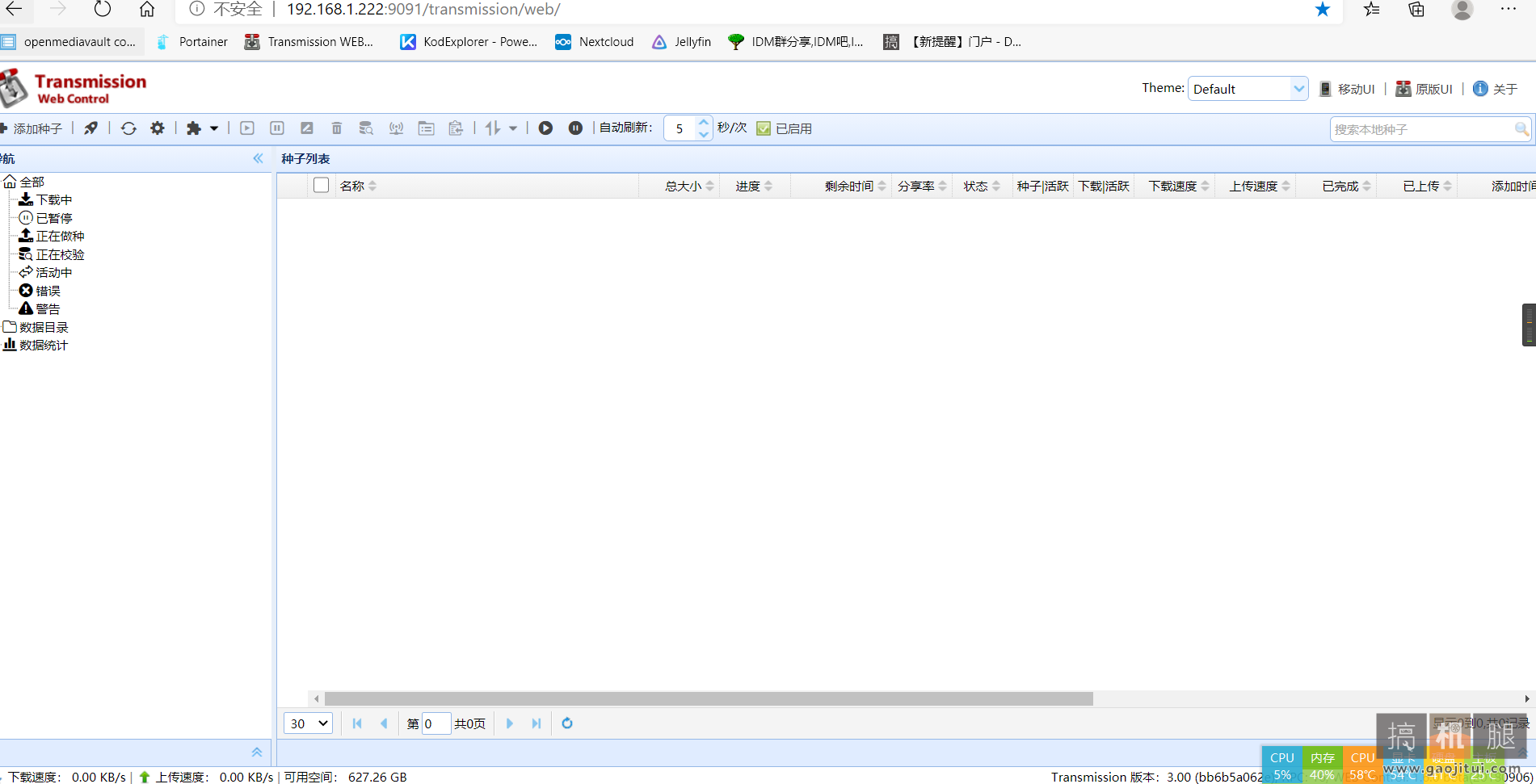Click the 添加种子 add torrent button
1536x784 pixels.
pyautogui.click(x=32, y=128)
